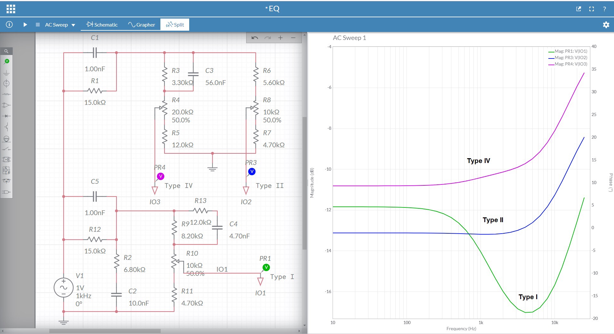Stop the running simulation

tap(38, 25)
